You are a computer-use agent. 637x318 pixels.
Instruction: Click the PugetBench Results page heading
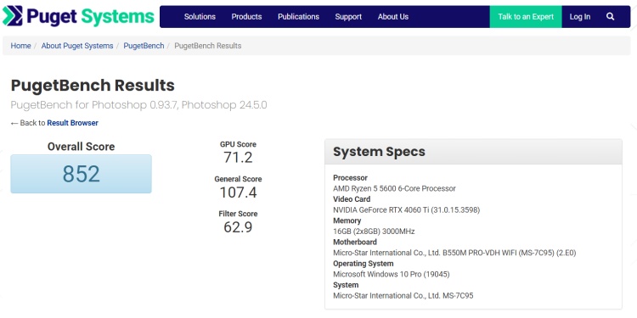coord(93,85)
